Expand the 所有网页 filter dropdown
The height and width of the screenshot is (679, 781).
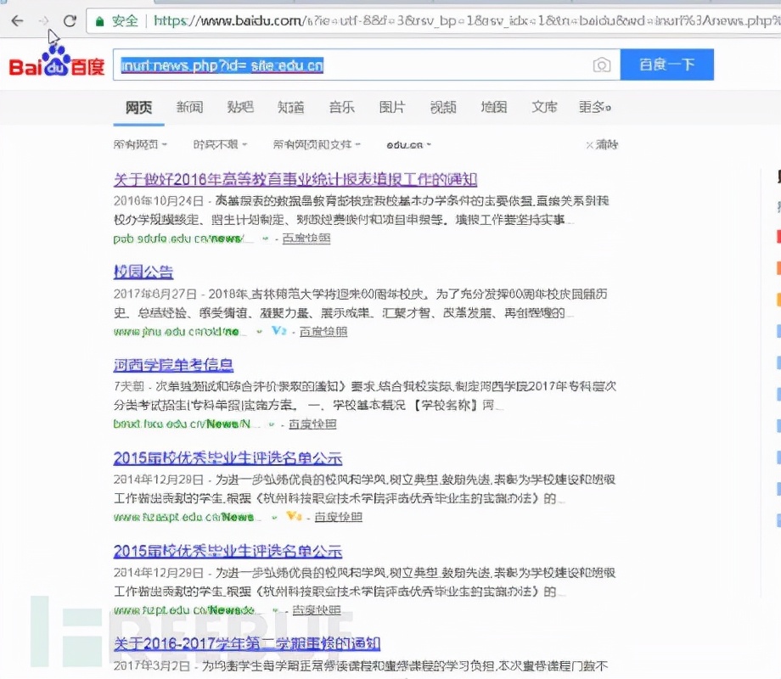coord(140,144)
